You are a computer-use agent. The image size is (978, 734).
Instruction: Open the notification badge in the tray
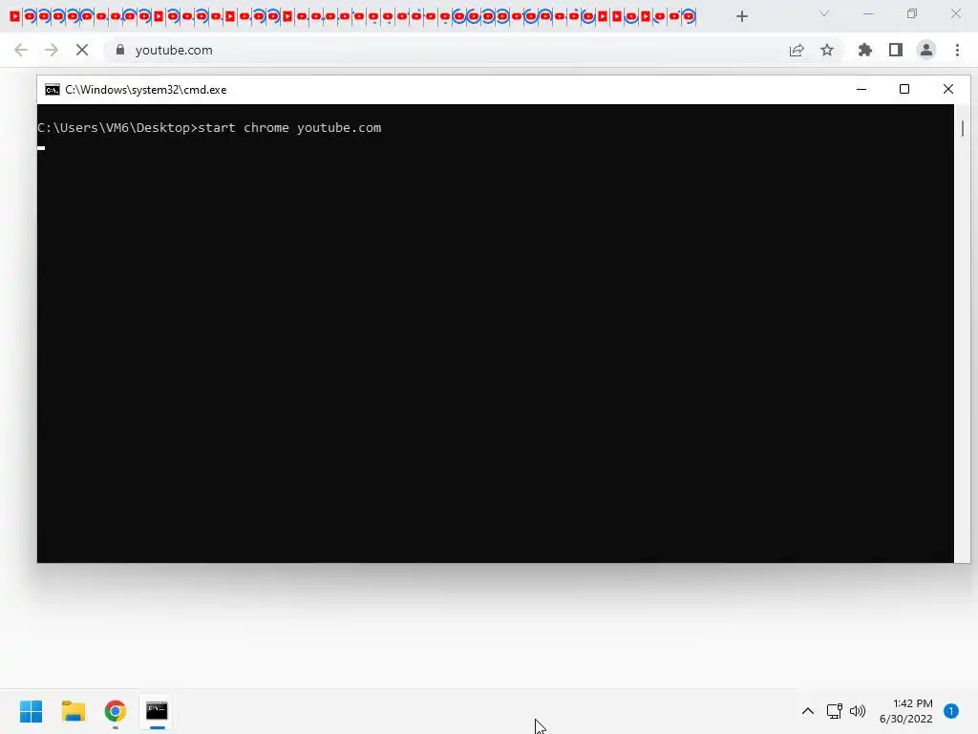coord(951,711)
